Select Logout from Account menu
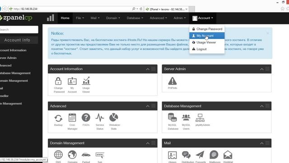The width and height of the screenshot is (289, 163). point(207,49)
